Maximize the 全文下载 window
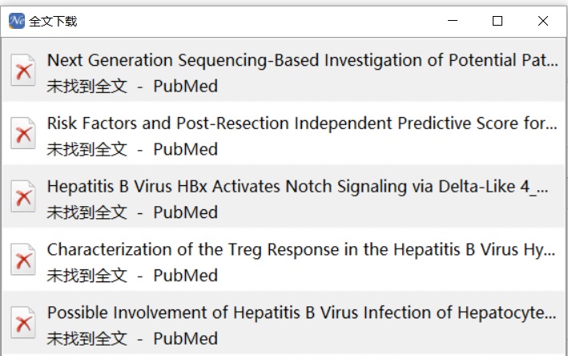Image resolution: width=568 pixels, height=356 pixels. tap(498, 21)
